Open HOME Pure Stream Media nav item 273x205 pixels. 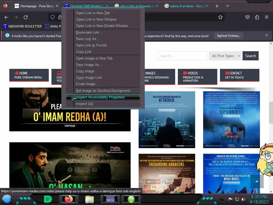(29, 75)
